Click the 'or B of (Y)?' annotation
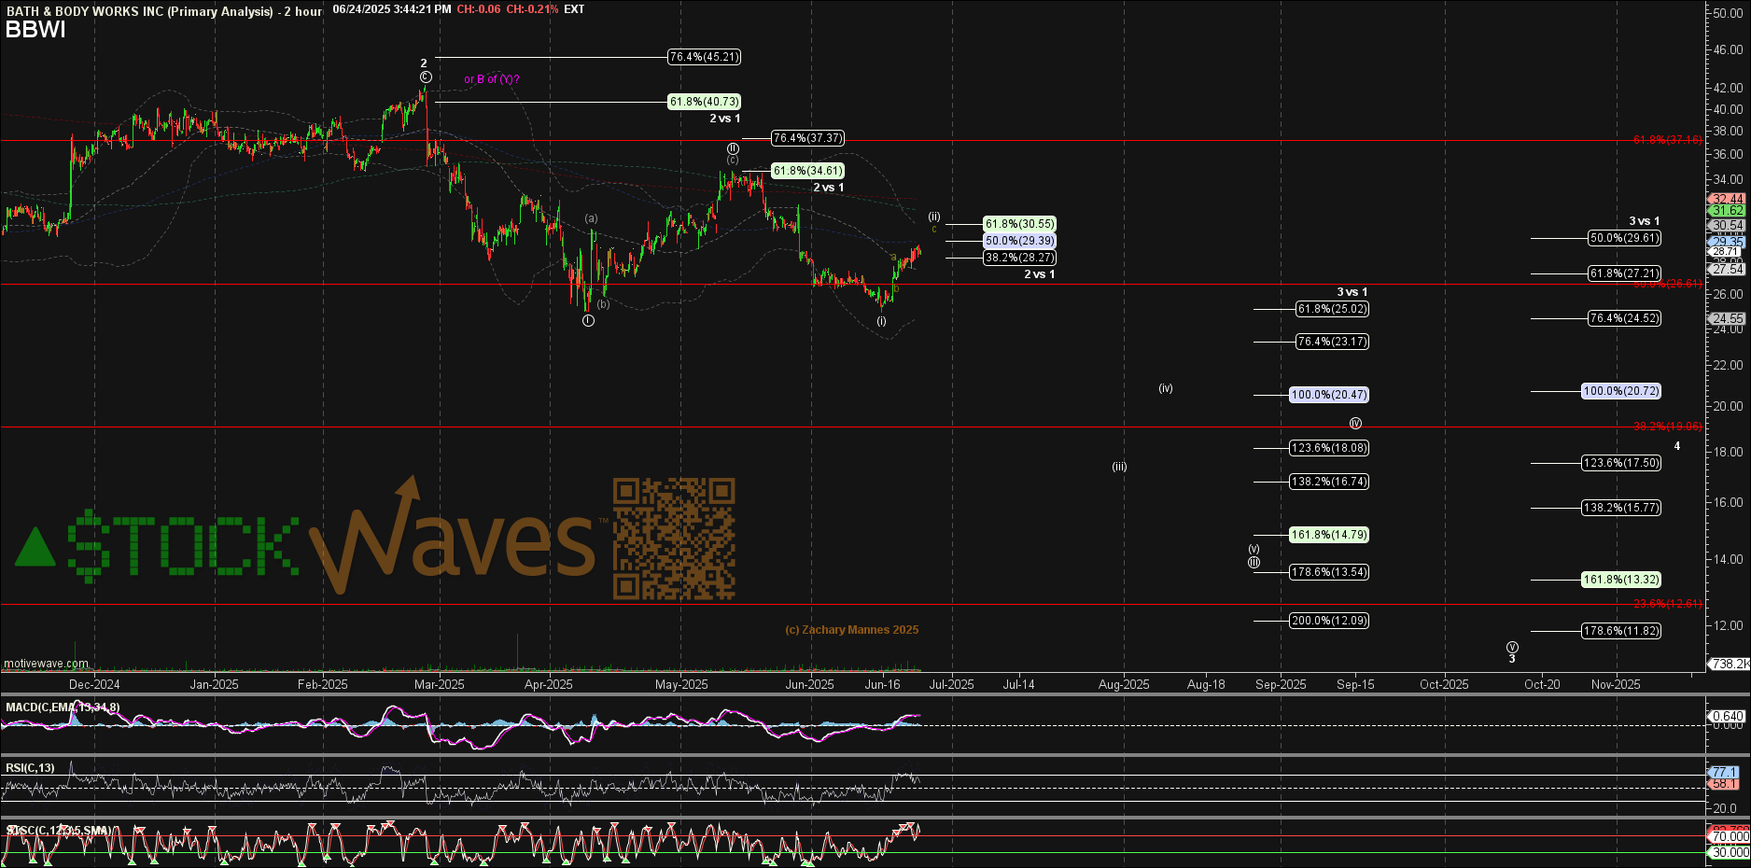1751x868 pixels. pyautogui.click(x=492, y=79)
